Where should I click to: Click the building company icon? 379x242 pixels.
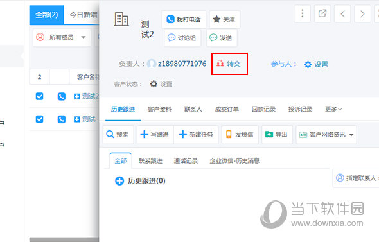121,19
